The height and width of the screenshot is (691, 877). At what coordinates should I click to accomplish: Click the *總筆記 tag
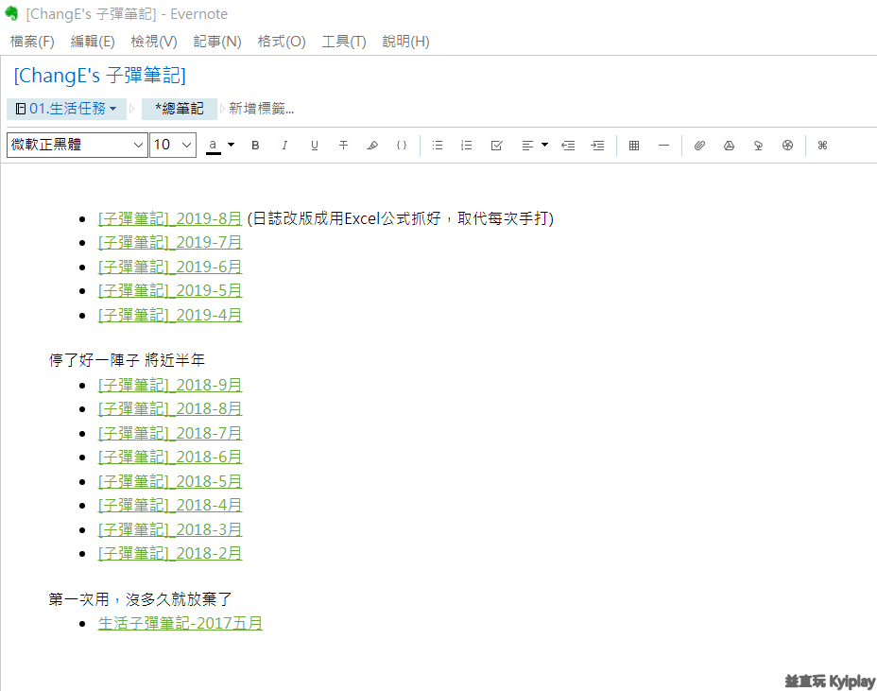[180, 109]
